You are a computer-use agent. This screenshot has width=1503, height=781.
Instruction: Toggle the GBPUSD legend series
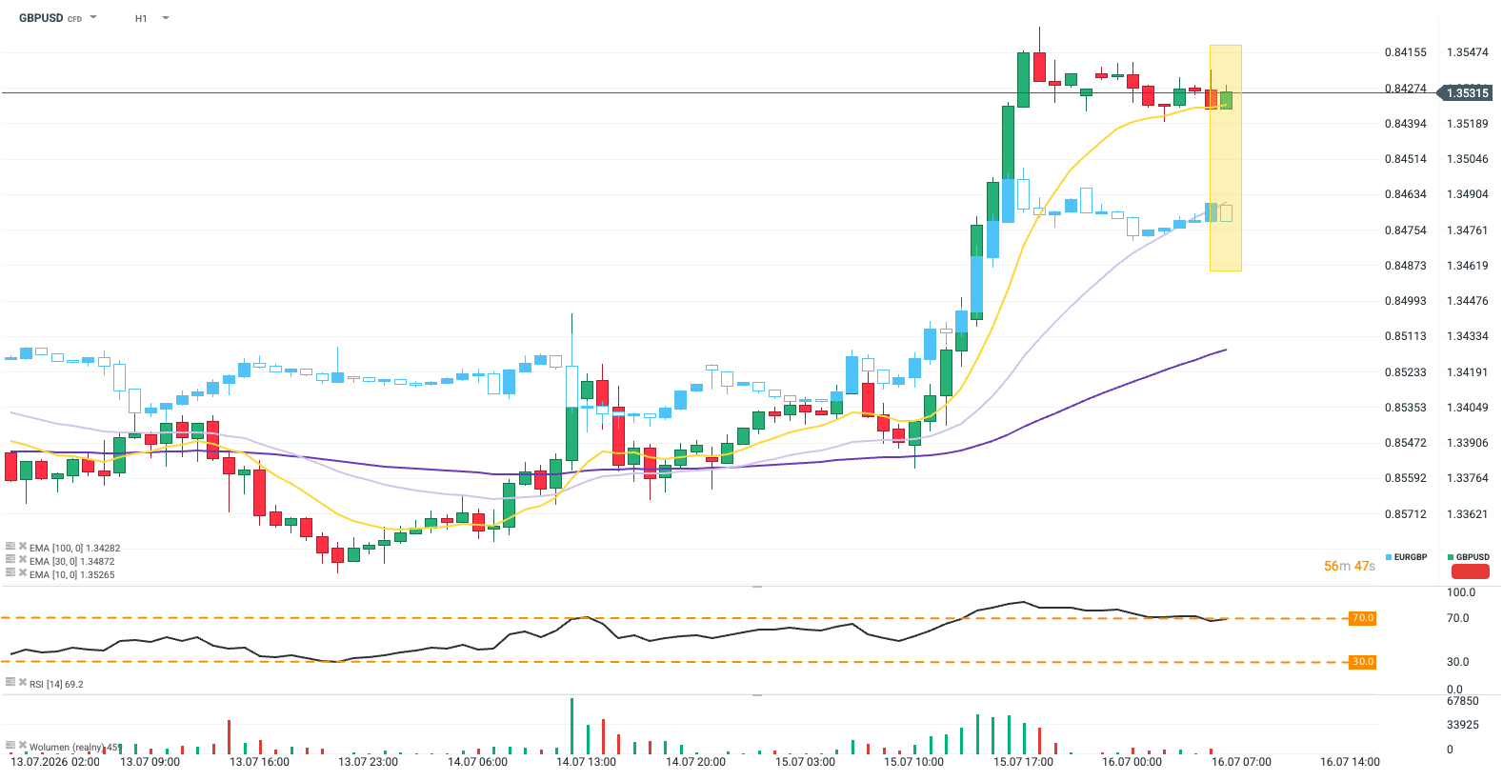[1469, 557]
